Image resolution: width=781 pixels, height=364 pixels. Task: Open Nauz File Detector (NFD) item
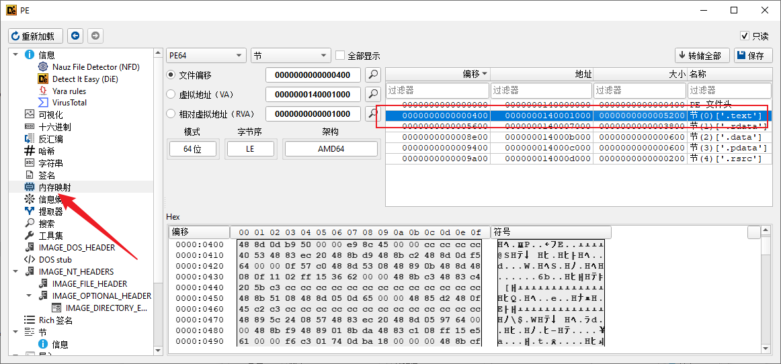coord(95,67)
